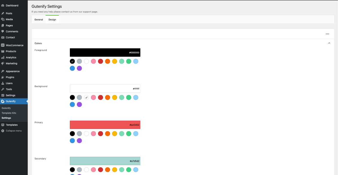The height and width of the screenshot is (175, 338).
Task: Pick white swatch under Foreground
Action: [86, 61]
